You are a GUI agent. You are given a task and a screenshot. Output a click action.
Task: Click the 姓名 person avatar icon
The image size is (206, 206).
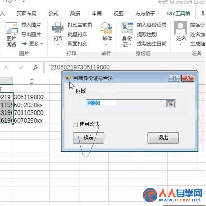click(180, 28)
